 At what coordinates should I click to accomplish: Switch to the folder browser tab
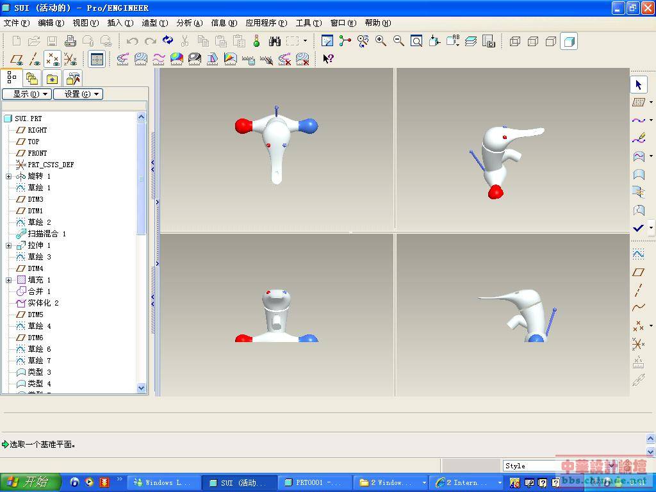coord(32,78)
